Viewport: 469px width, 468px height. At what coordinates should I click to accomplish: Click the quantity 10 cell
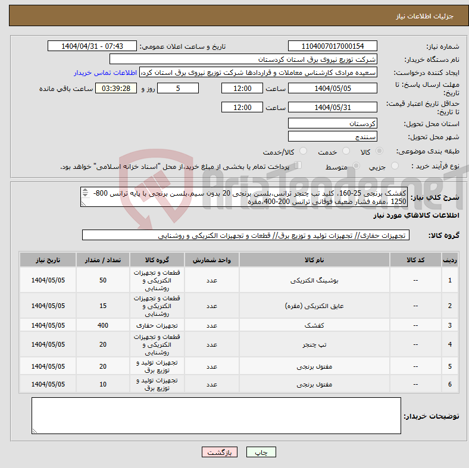pos(103,384)
